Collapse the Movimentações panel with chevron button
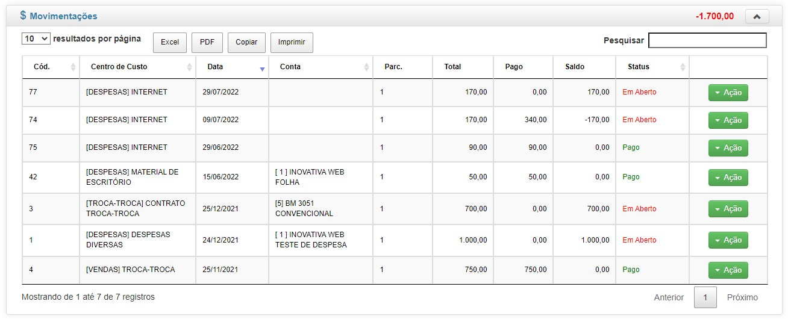The width and height of the screenshot is (788, 319). [x=757, y=17]
